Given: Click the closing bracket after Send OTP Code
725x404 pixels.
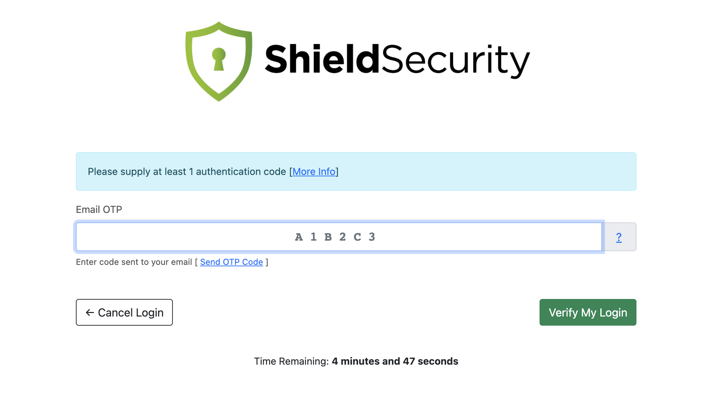Looking at the screenshot, I should (267, 262).
